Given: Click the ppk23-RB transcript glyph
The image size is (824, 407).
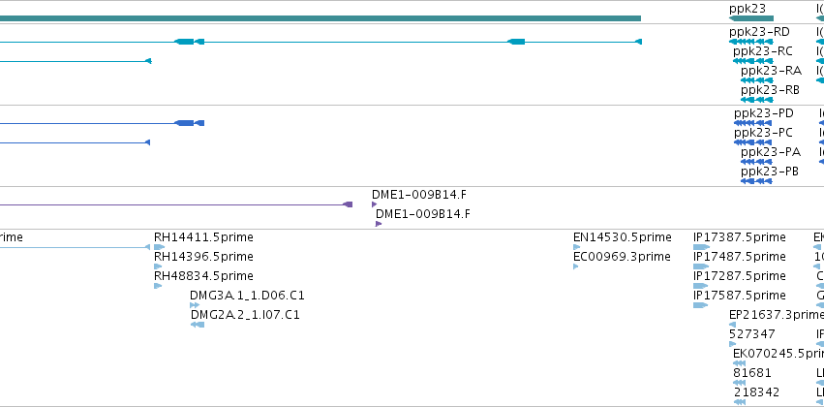Looking at the screenshot, I should pos(757,100).
